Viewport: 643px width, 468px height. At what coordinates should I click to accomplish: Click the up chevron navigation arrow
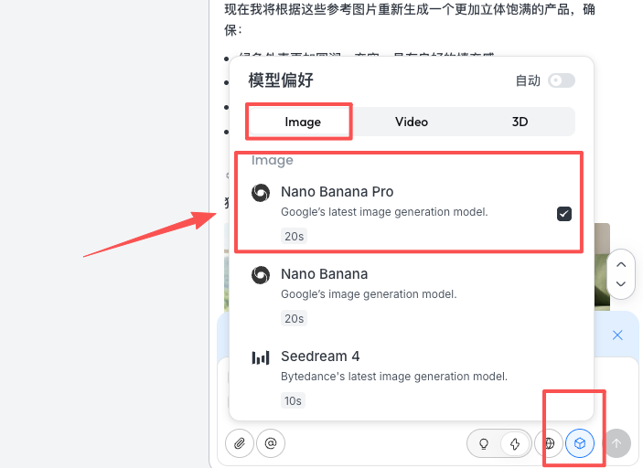(x=621, y=264)
